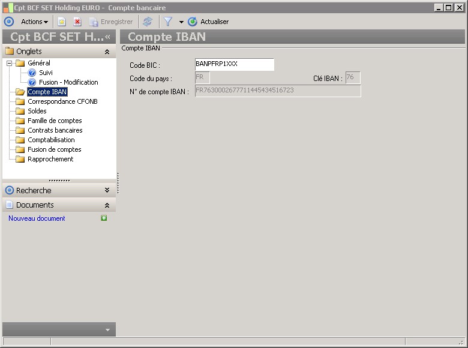Click the Suivi question mark icon
The image size is (468, 348).
(x=32, y=73)
